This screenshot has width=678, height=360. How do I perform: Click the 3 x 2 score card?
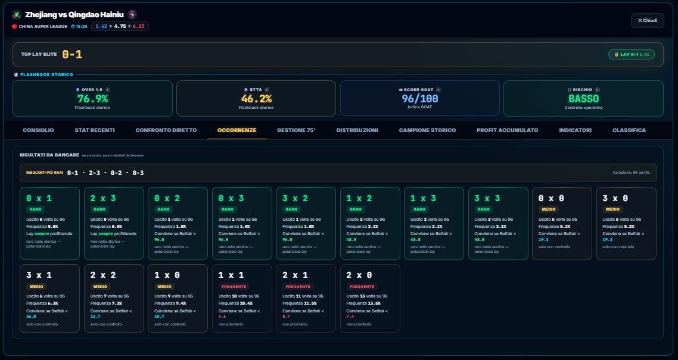pyautogui.click(x=306, y=224)
